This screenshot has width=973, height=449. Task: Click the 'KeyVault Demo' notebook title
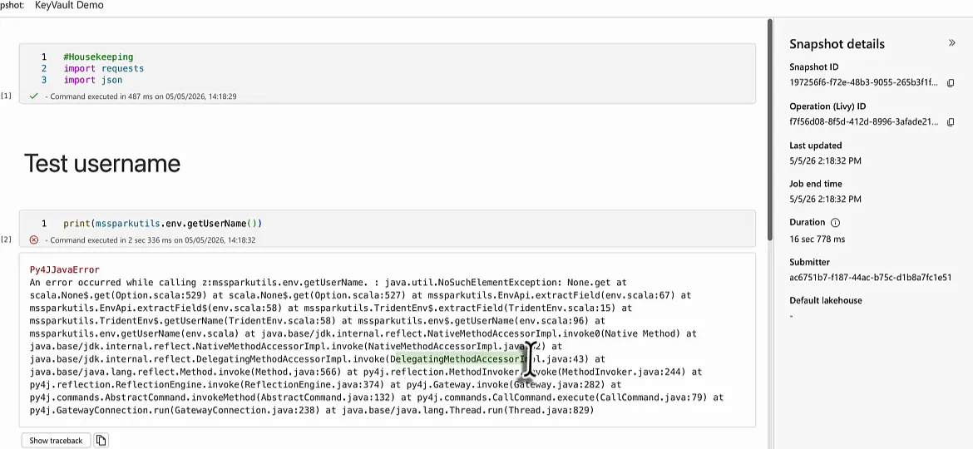tap(69, 6)
